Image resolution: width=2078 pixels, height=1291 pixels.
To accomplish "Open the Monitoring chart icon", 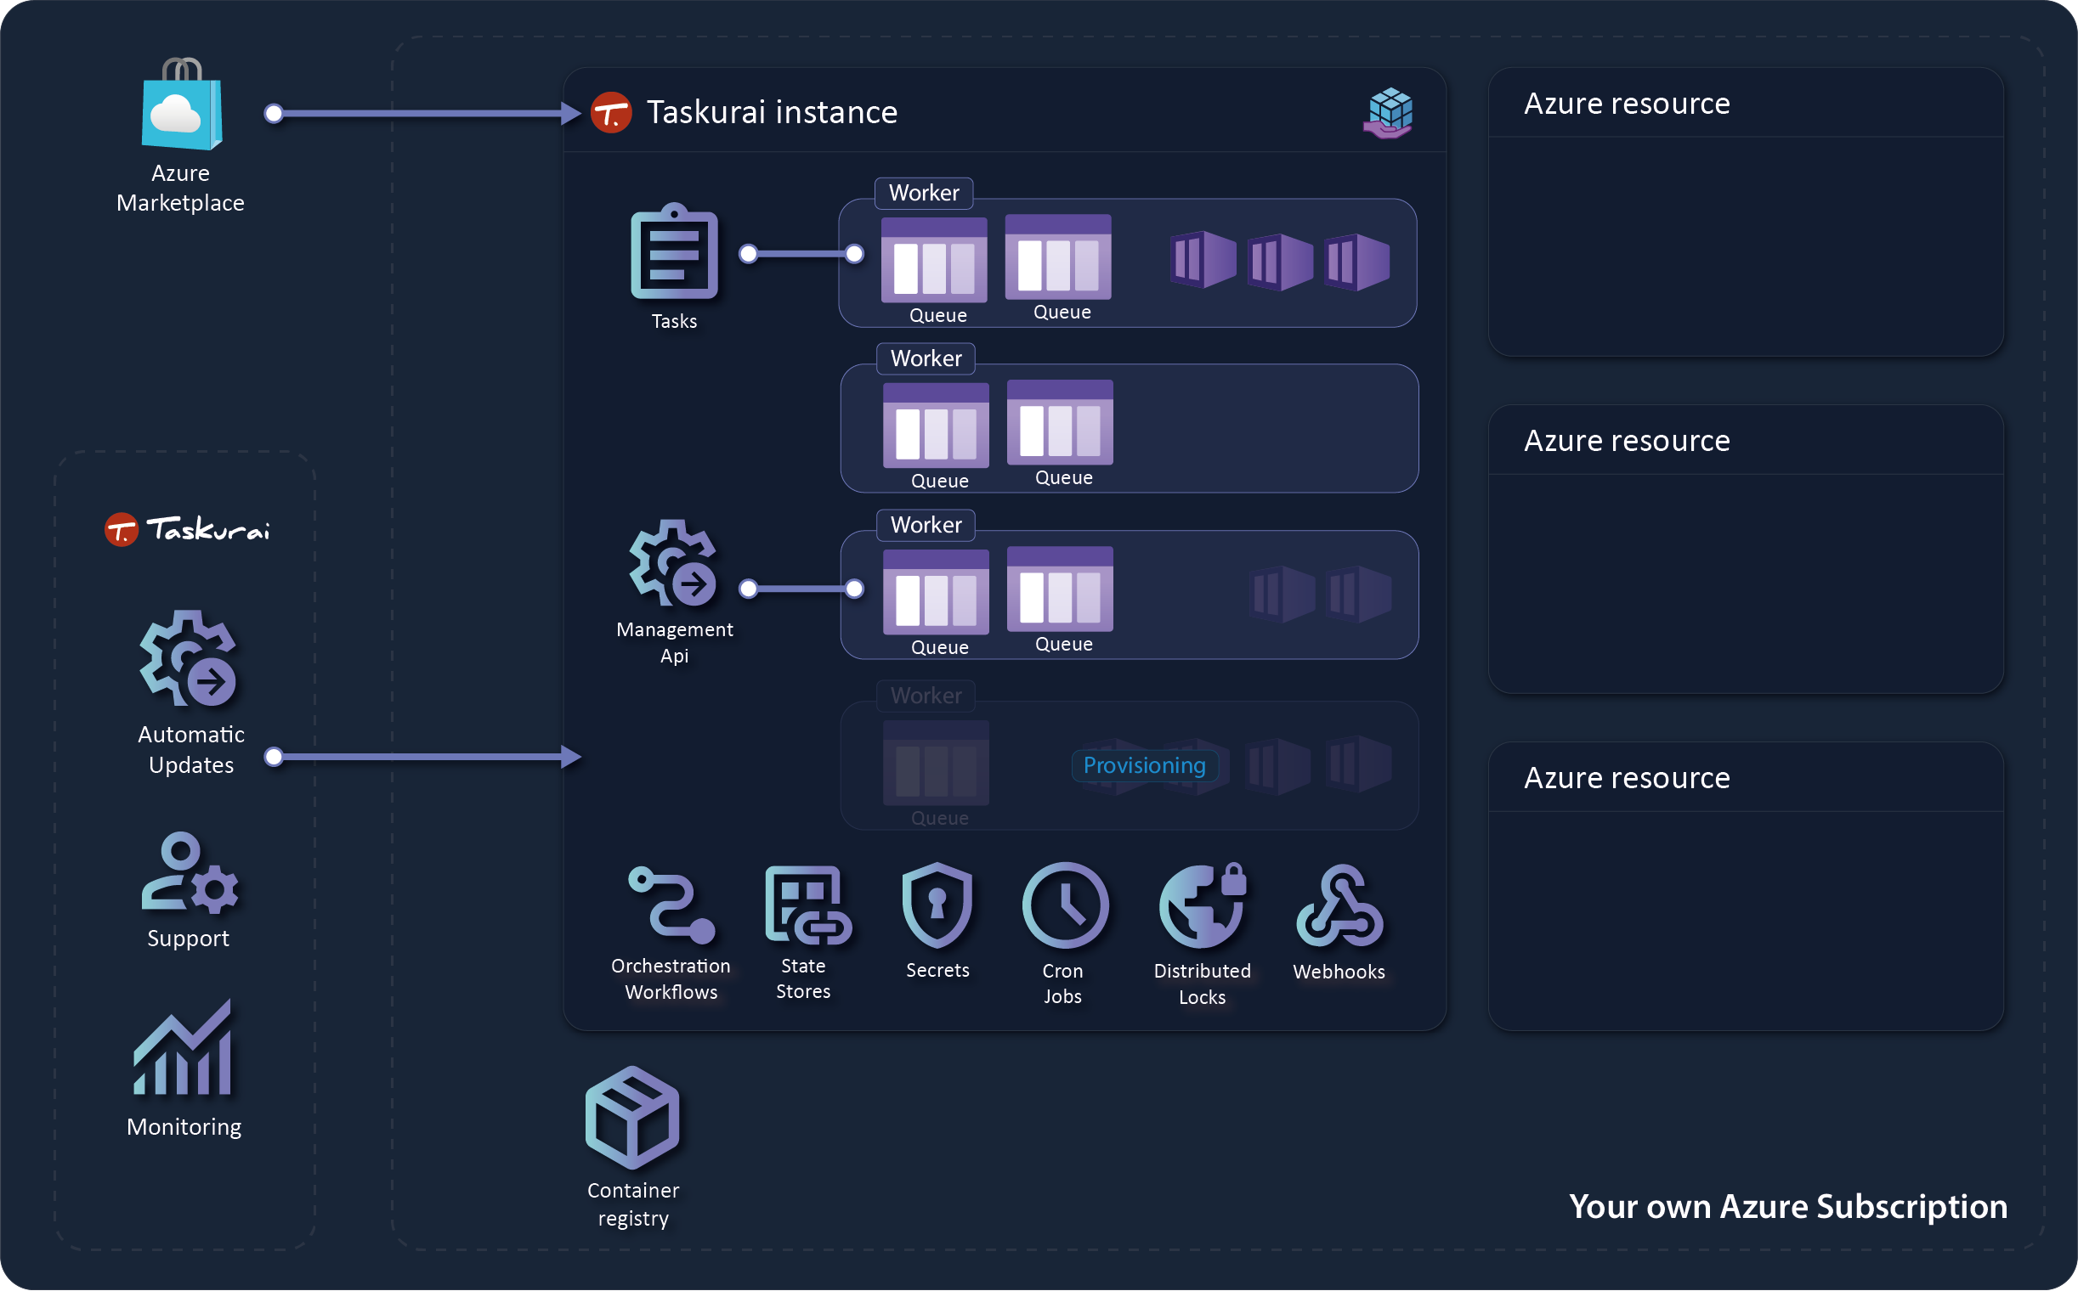I will (x=183, y=1048).
